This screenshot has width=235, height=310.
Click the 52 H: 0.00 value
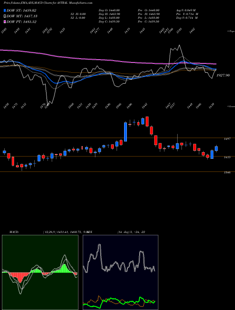pyautogui.click(x=78, y=14)
